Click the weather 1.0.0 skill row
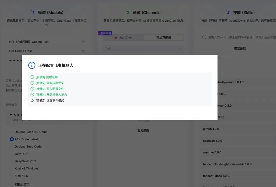Viewport: 276px width, 187px height. 238,152
